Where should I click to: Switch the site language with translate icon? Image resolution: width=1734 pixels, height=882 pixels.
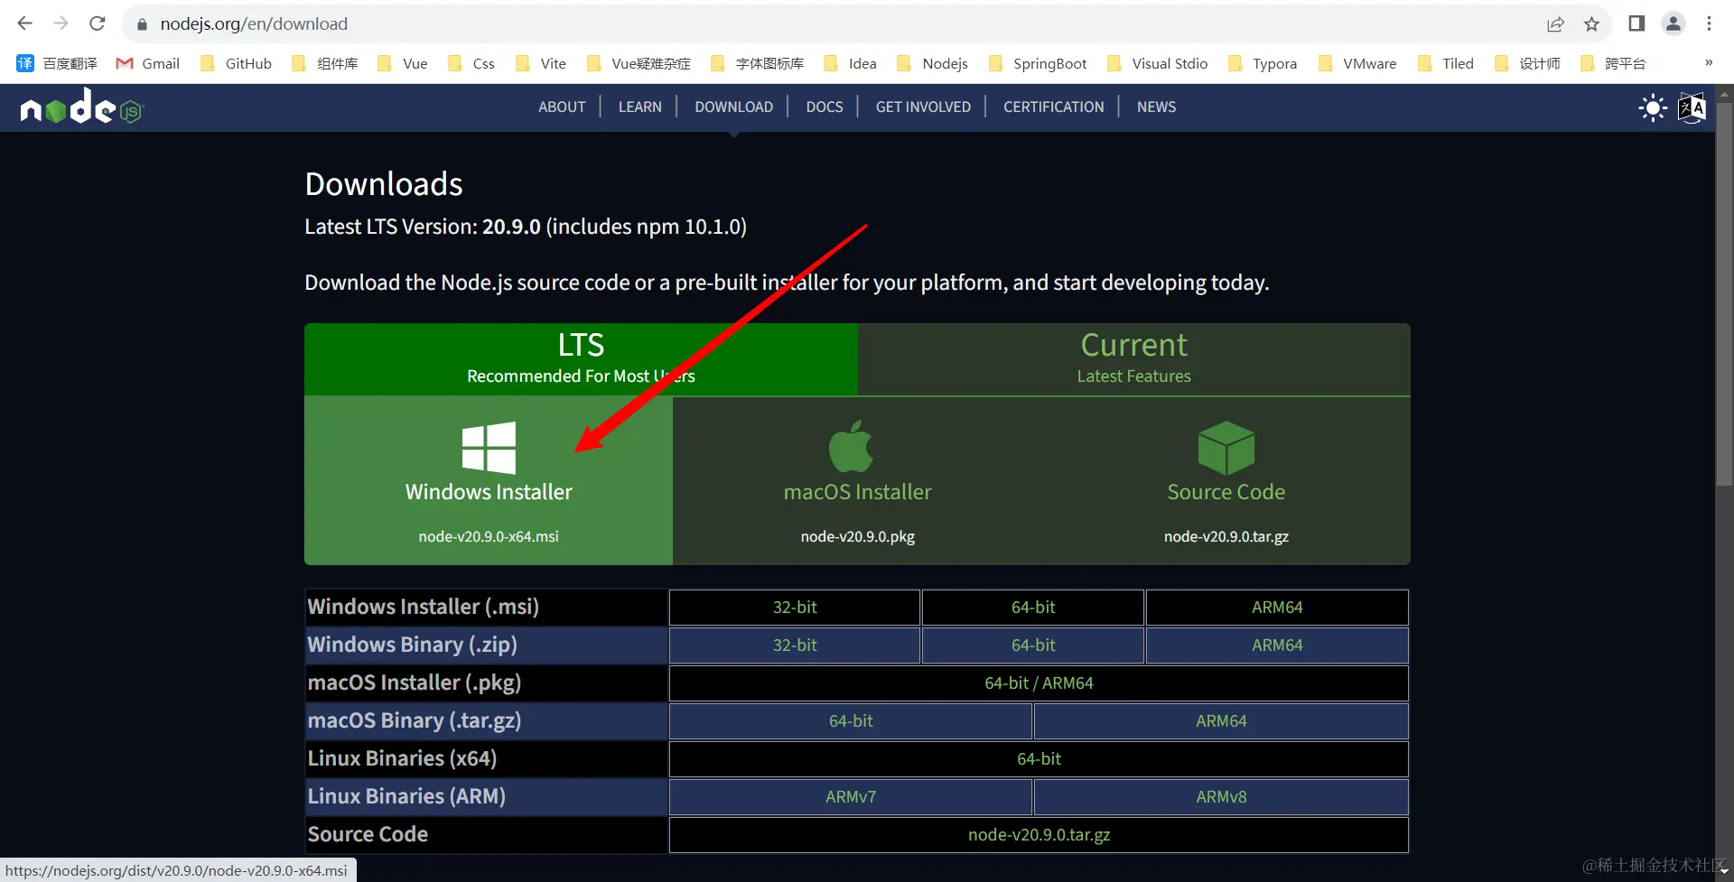coord(1692,107)
